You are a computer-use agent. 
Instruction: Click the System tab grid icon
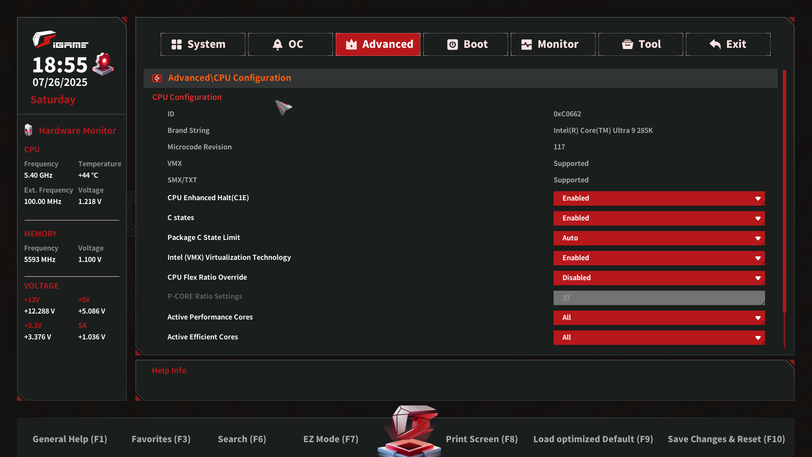[x=176, y=44]
